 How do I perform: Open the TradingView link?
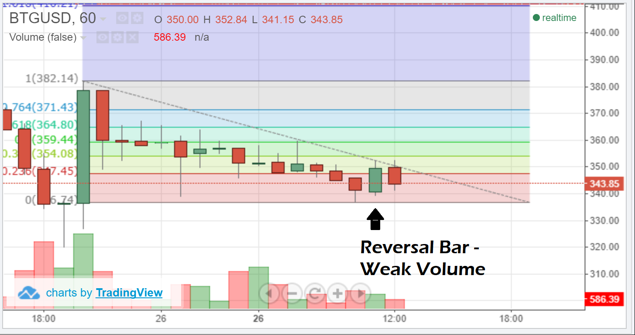(129, 293)
